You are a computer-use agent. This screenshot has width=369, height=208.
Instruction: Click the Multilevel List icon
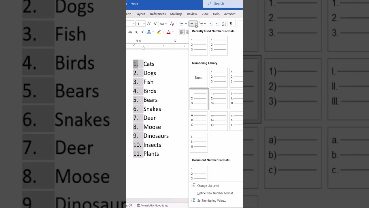(201, 24)
